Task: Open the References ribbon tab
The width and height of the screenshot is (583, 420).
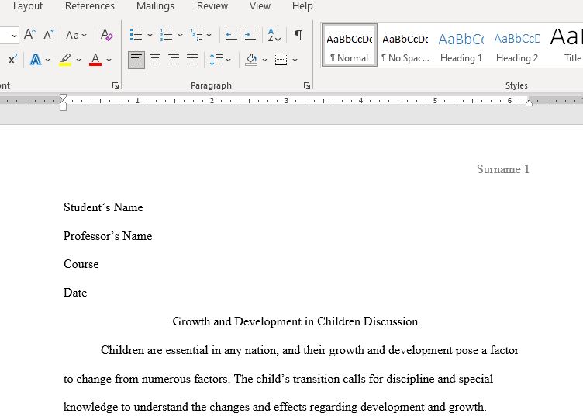Action: tap(90, 6)
